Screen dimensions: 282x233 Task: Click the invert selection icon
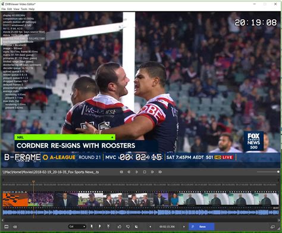tap(136, 226)
